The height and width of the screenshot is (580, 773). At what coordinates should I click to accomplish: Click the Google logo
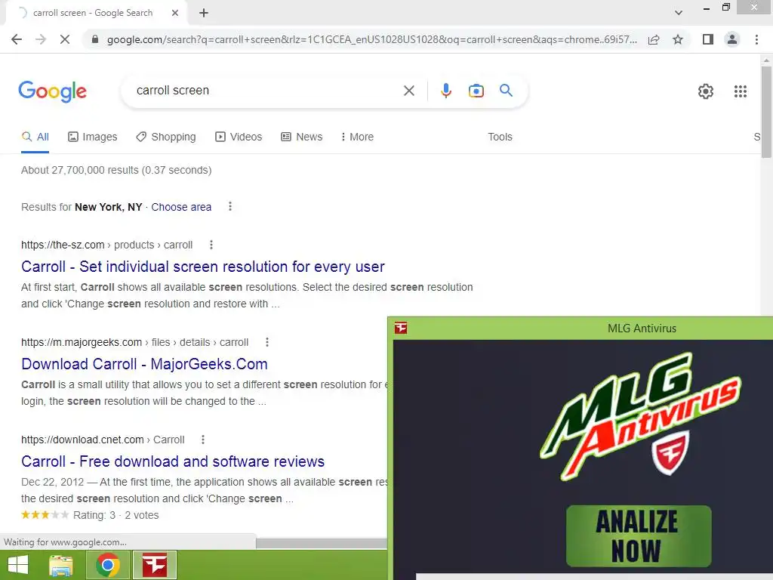(53, 91)
